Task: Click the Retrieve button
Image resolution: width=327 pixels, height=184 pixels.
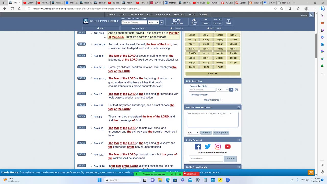Action: coord(206,133)
